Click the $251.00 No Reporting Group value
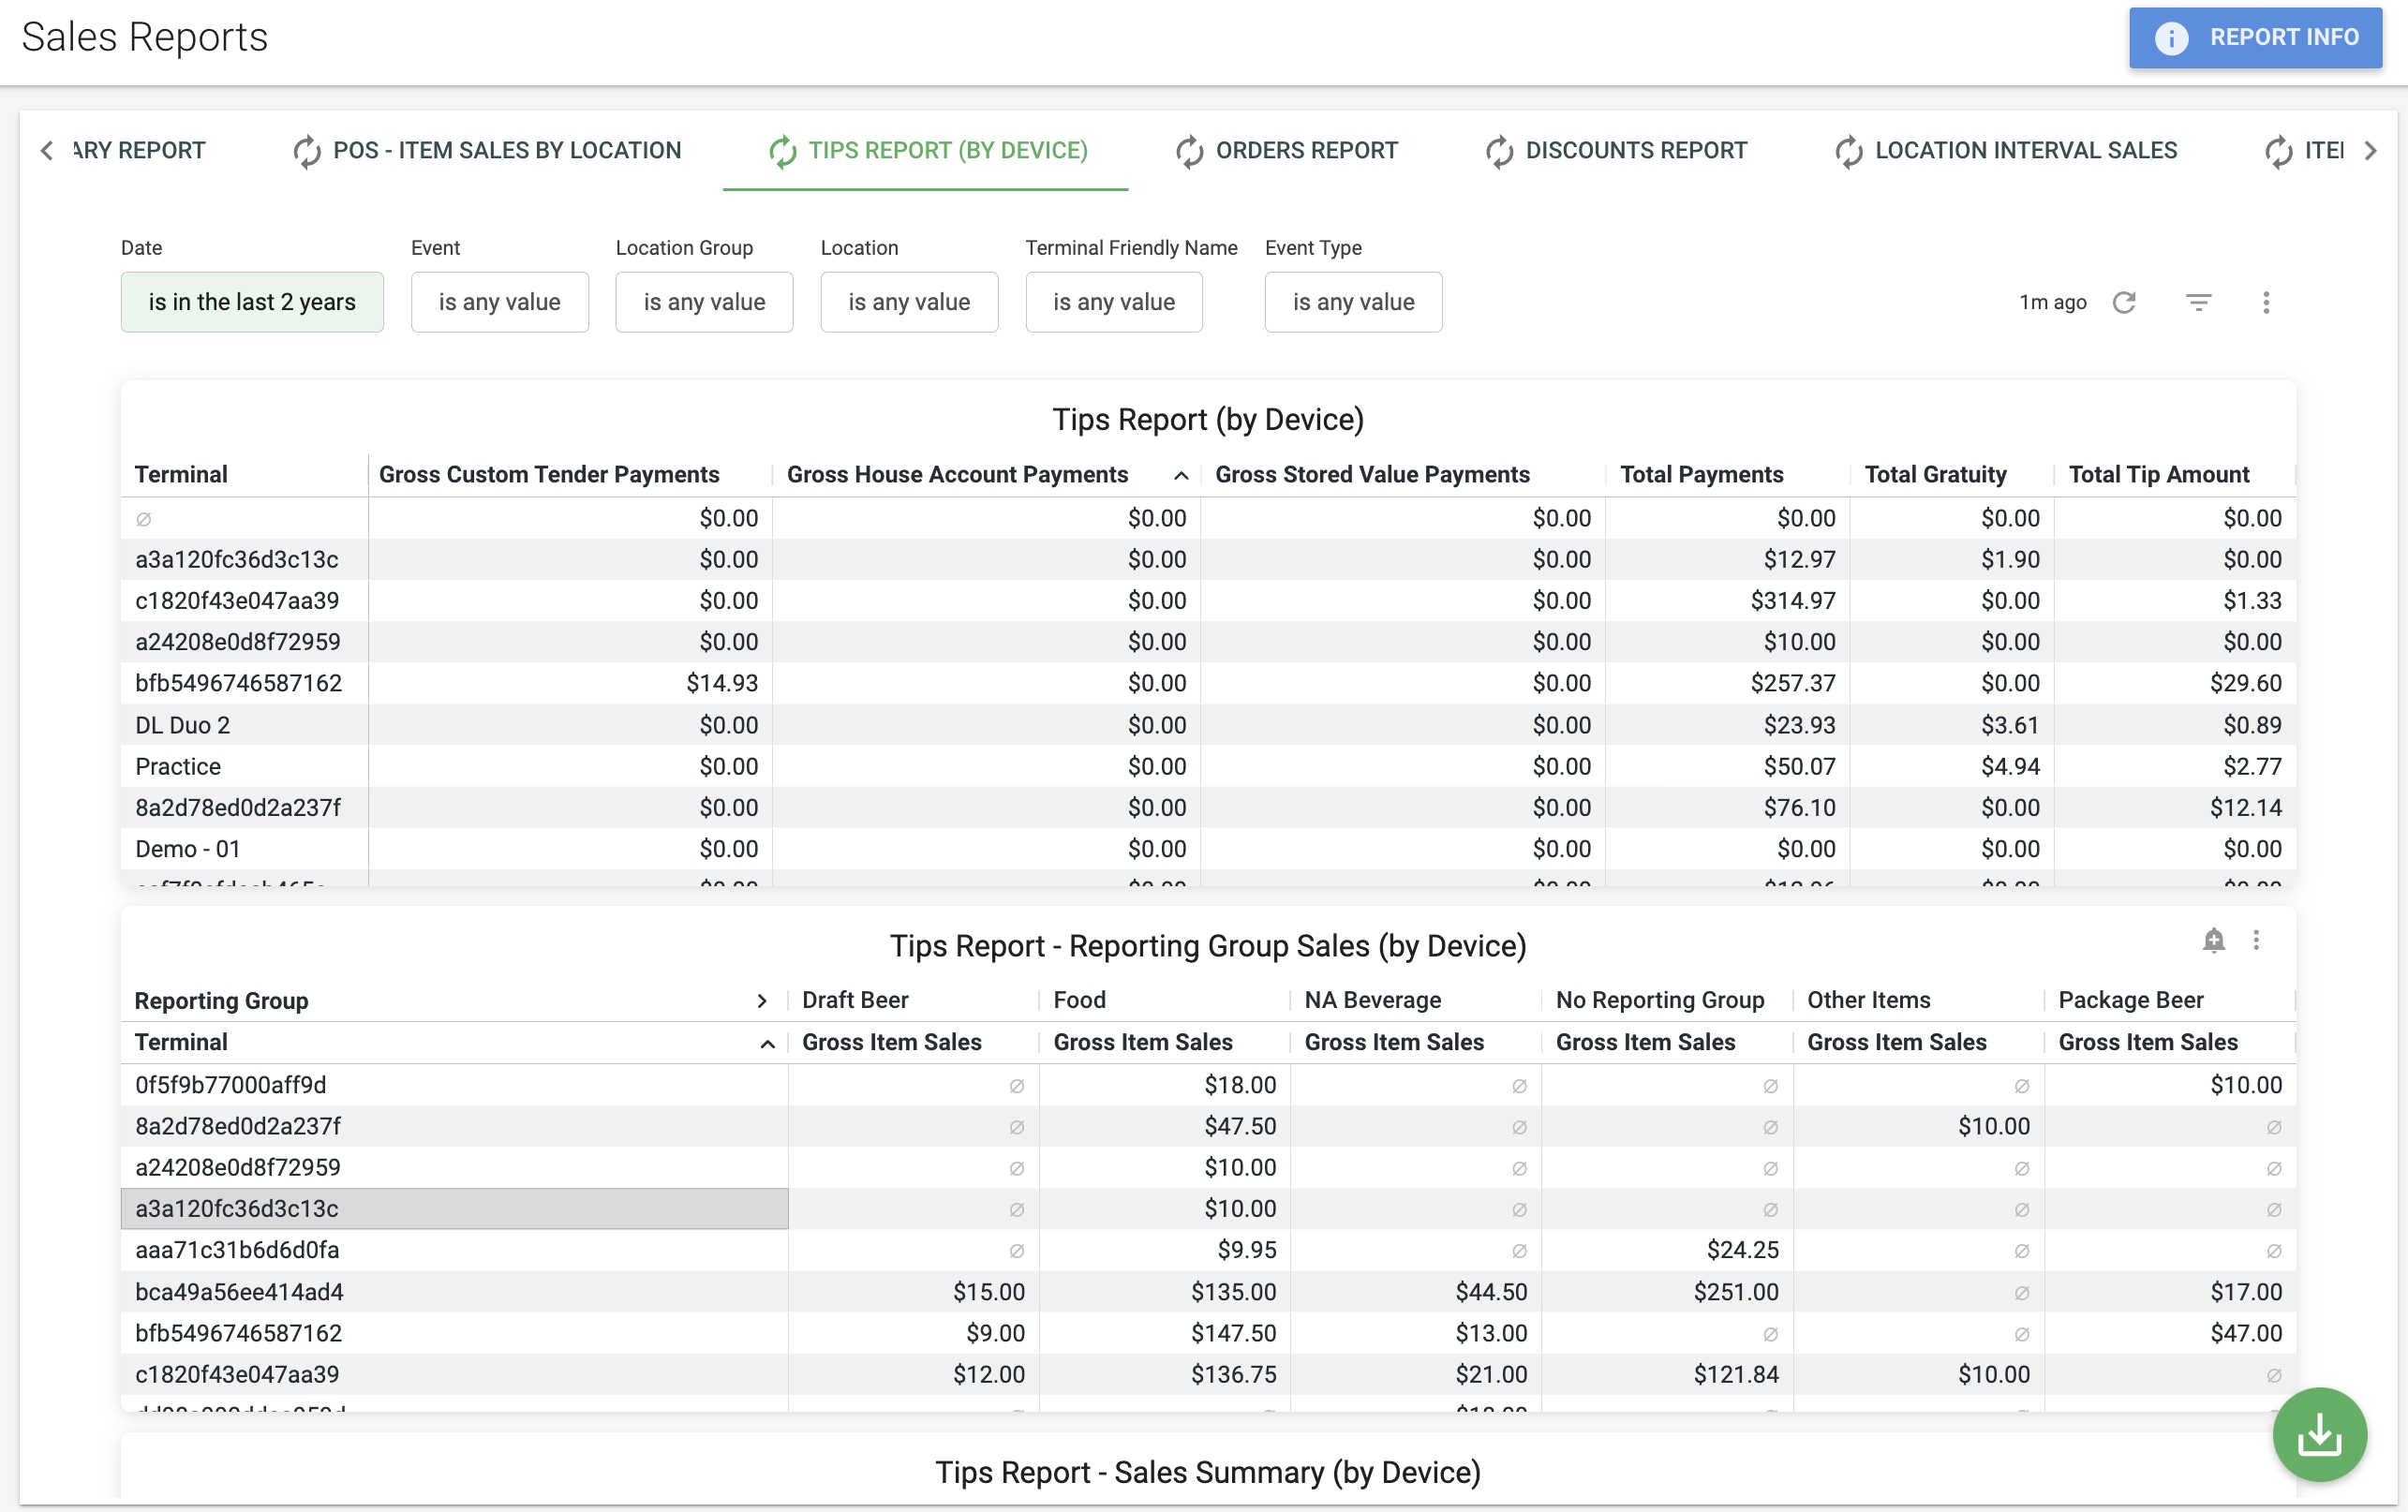Image resolution: width=2408 pixels, height=1512 pixels. pos(1736,1292)
